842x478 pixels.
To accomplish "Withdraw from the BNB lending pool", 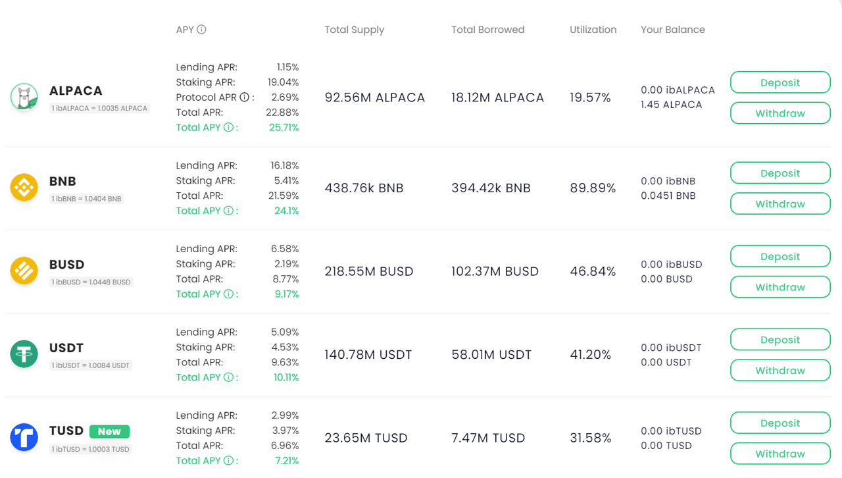I will (x=780, y=204).
